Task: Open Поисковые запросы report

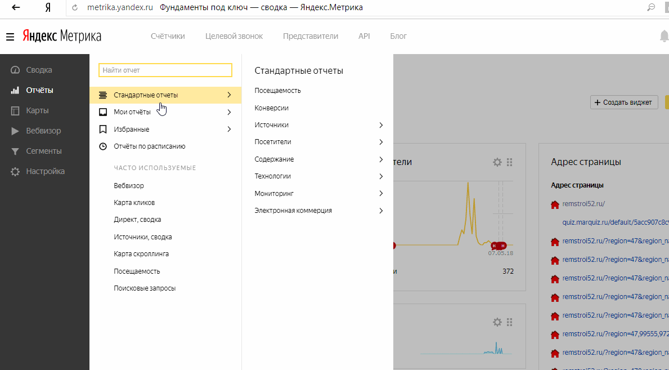Action: coord(145,288)
